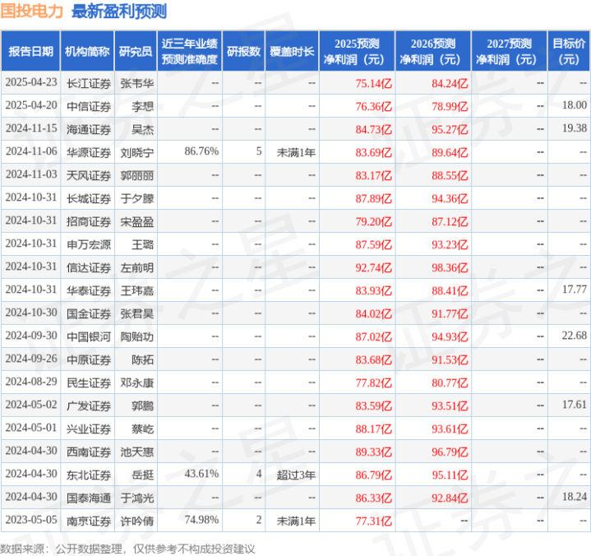The height and width of the screenshot is (556, 591).
Task: Click the 75.14亿 profit forecast
Action: 373,83
